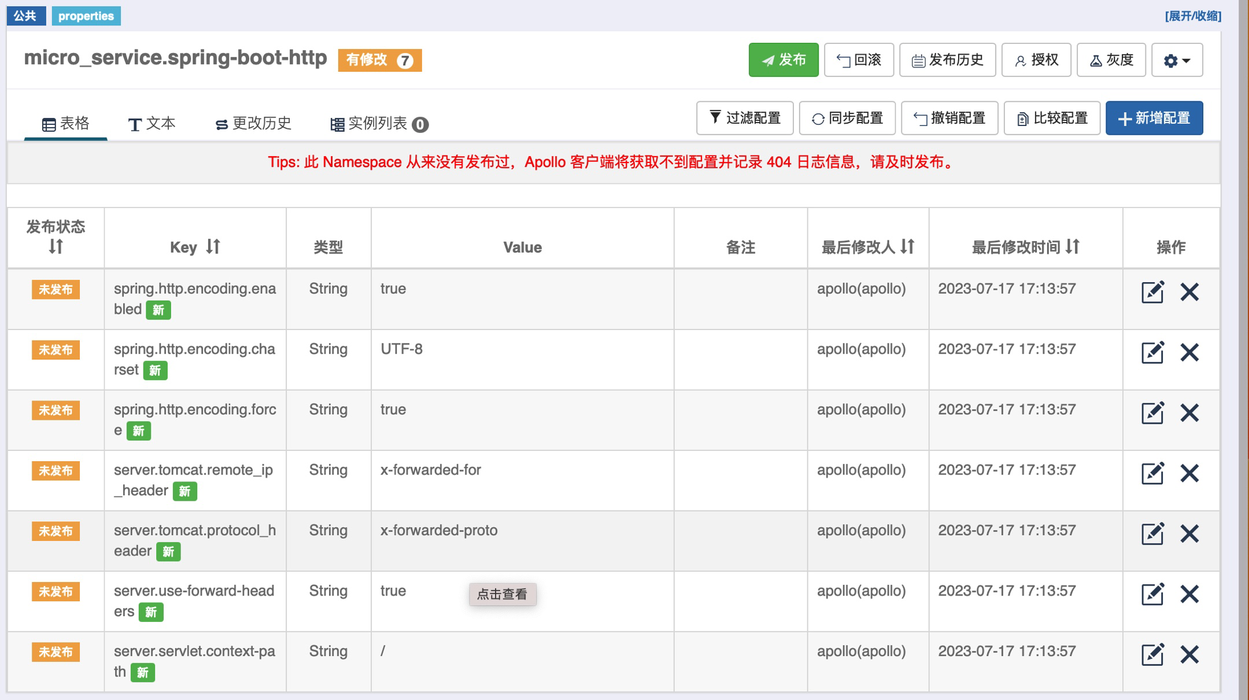Sort by 最后修改时间 column arrows
Screen dimensions: 1249x700
tap(1073, 247)
